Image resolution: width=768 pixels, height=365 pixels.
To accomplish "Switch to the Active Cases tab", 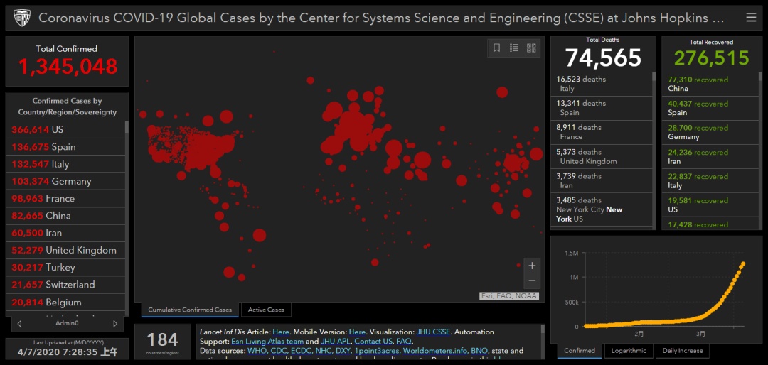I will tap(267, 310).
